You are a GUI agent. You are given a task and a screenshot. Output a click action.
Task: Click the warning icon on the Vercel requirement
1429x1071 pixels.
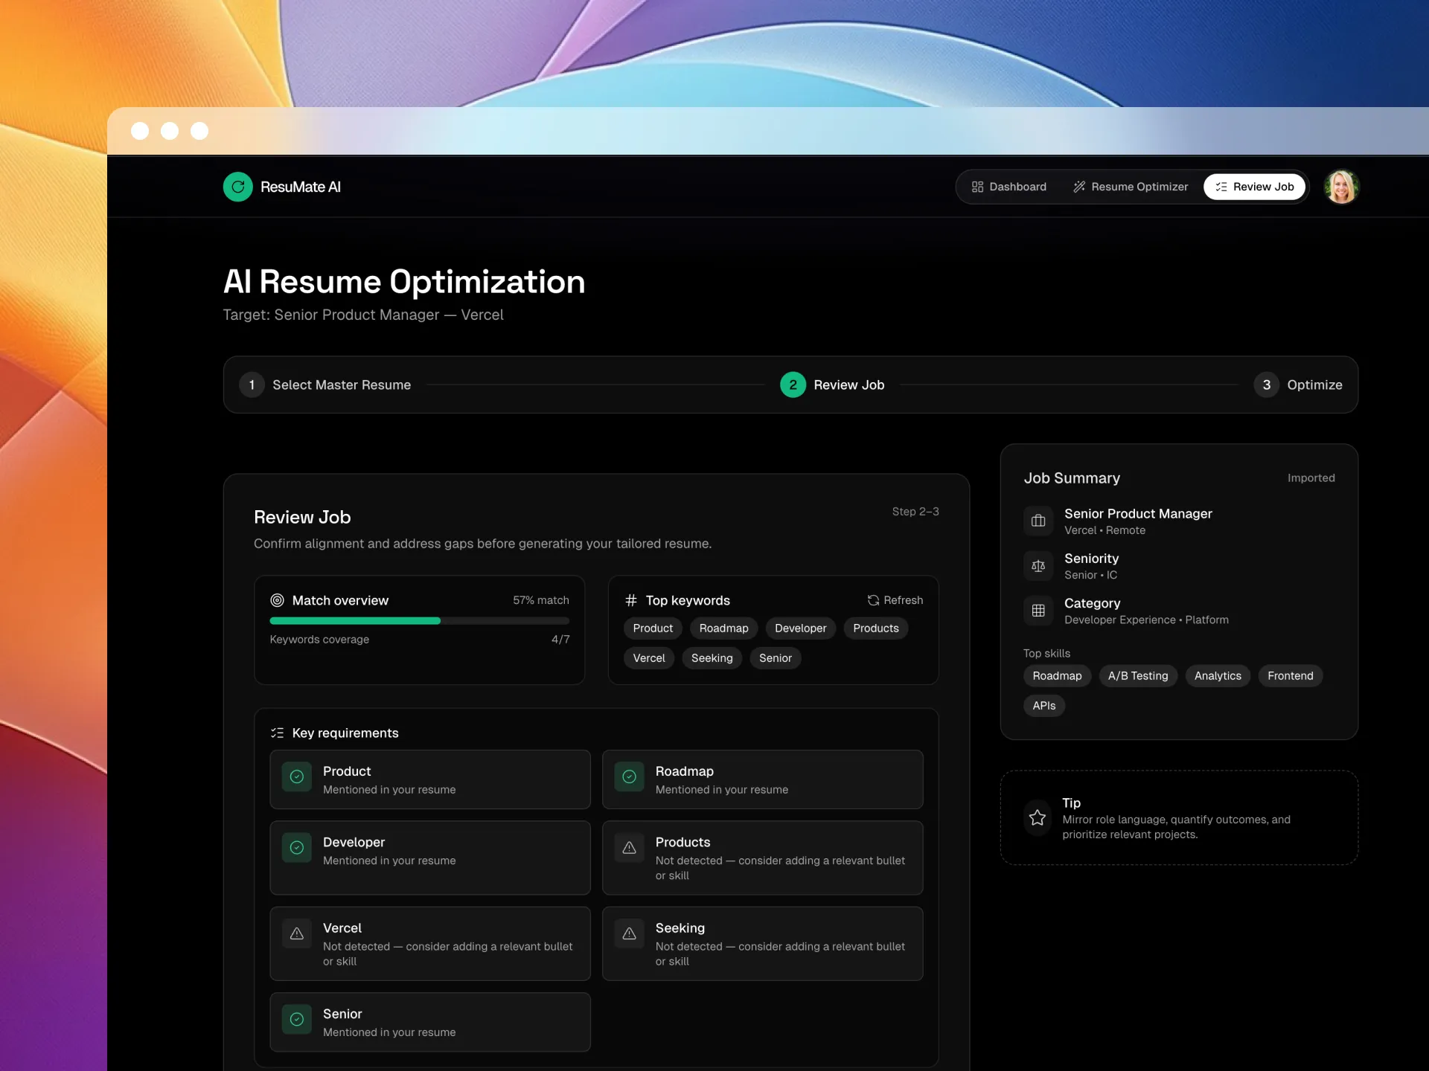[296, 933]
